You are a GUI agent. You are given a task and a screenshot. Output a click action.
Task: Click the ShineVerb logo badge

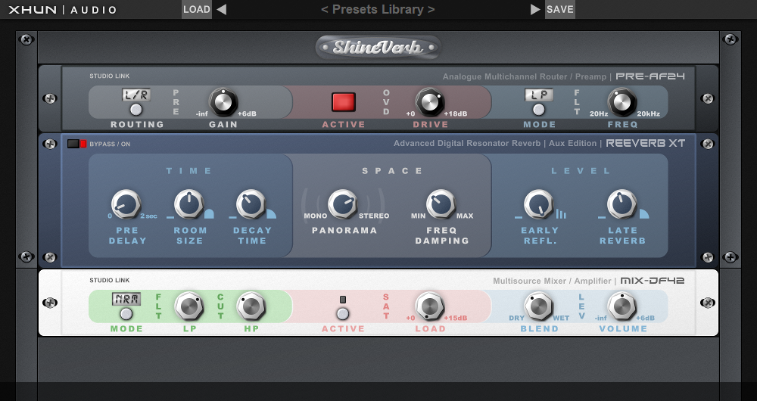tap(378, 48)
